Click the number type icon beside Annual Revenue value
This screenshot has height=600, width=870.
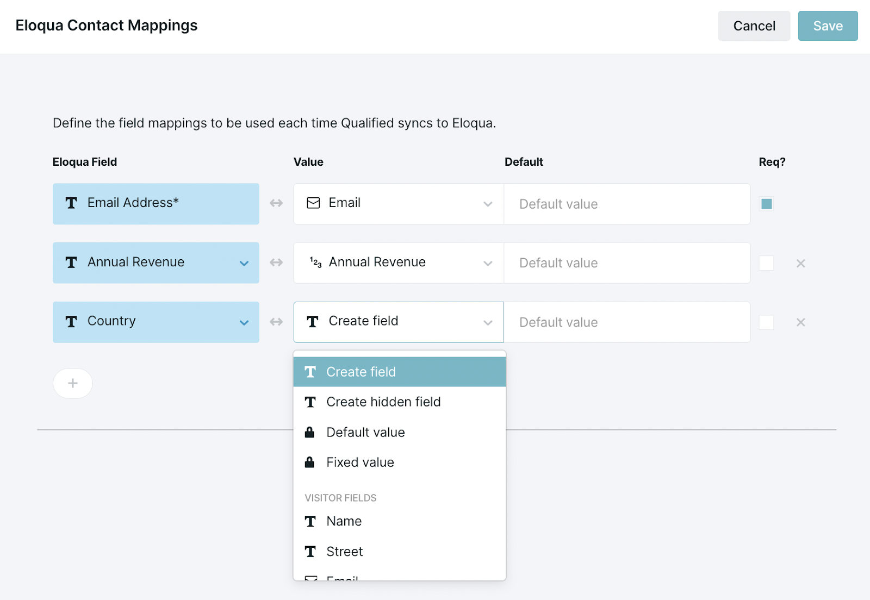pyautogui.click(x=315, y=262)
